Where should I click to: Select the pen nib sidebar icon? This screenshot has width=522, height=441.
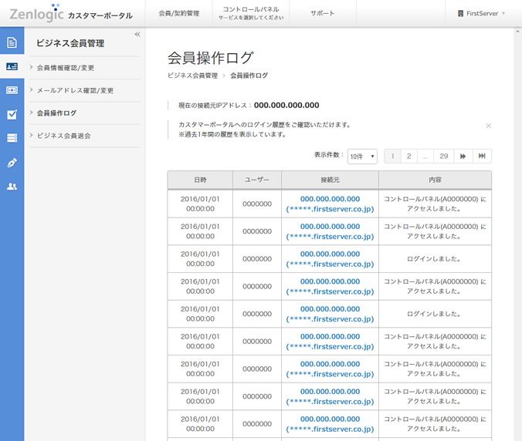12,163
